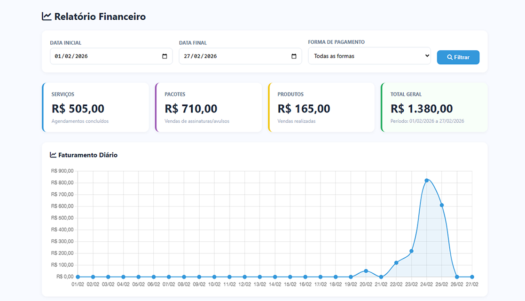
Task: Select 'Todas as formas' in the combo box
Action: click(x=369, y=55)
